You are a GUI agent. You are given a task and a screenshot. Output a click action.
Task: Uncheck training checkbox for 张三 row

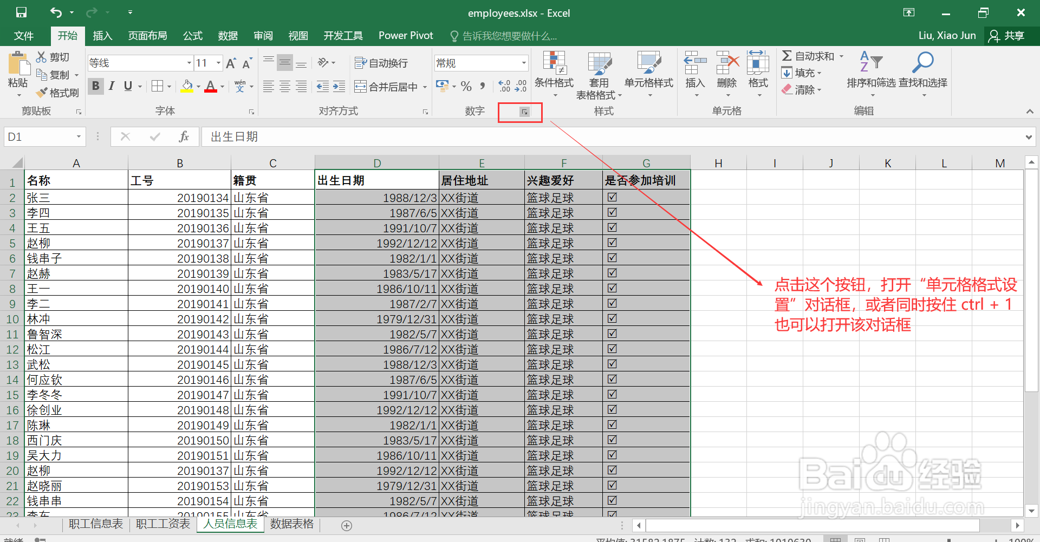point(612,197)
